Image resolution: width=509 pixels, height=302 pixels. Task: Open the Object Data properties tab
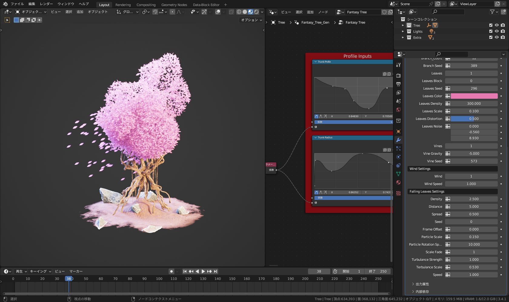(x=398, y=174)
